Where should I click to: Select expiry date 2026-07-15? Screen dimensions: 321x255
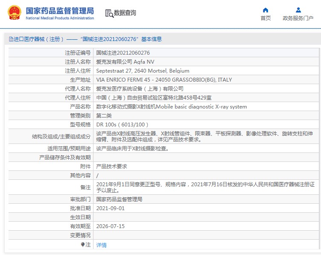click(x=110, y=226)
